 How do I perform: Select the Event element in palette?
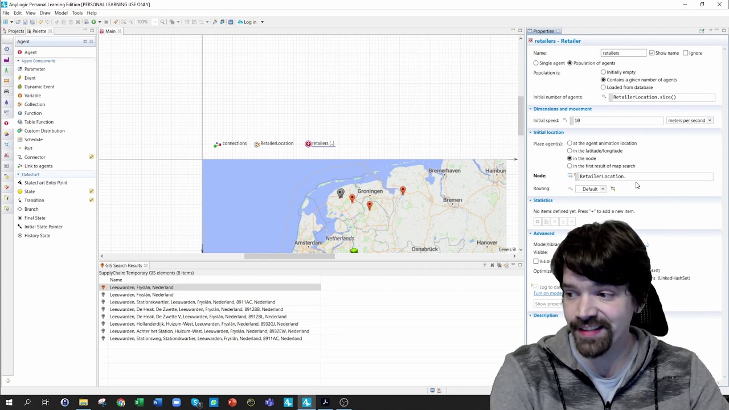coord(30,78)
